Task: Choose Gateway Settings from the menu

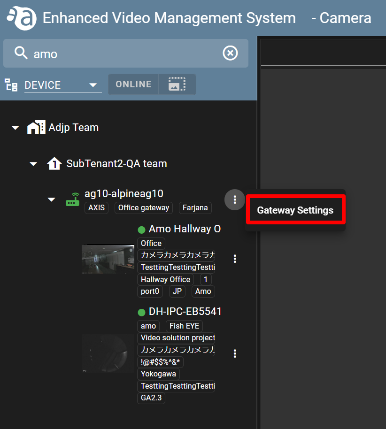Action: pyautogui.click(x=295, y=210)
